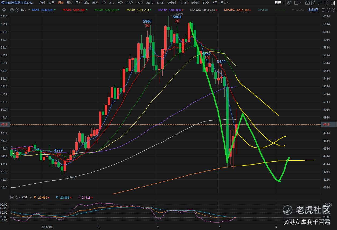Select the 15分 fifteen-minute period

(x=140, y=3)
